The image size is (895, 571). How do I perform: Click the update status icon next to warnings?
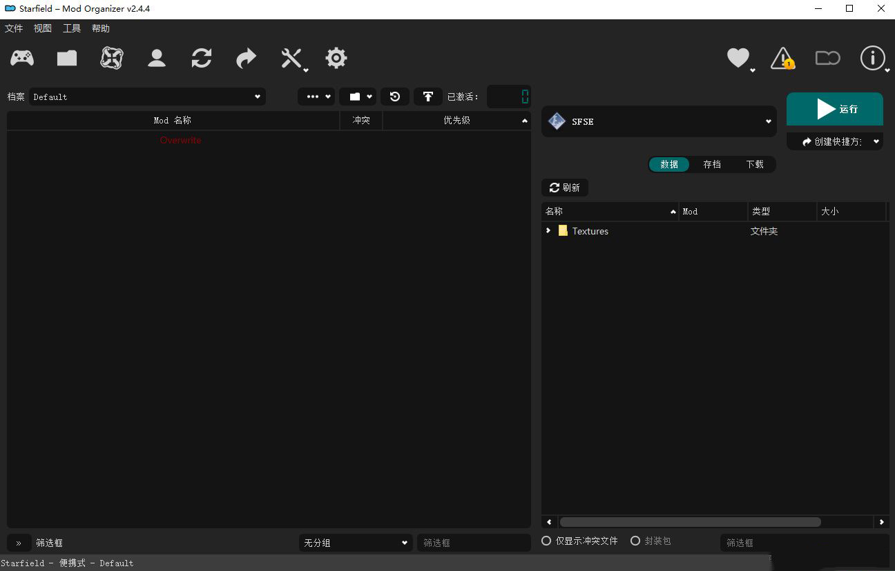[827, 58]
